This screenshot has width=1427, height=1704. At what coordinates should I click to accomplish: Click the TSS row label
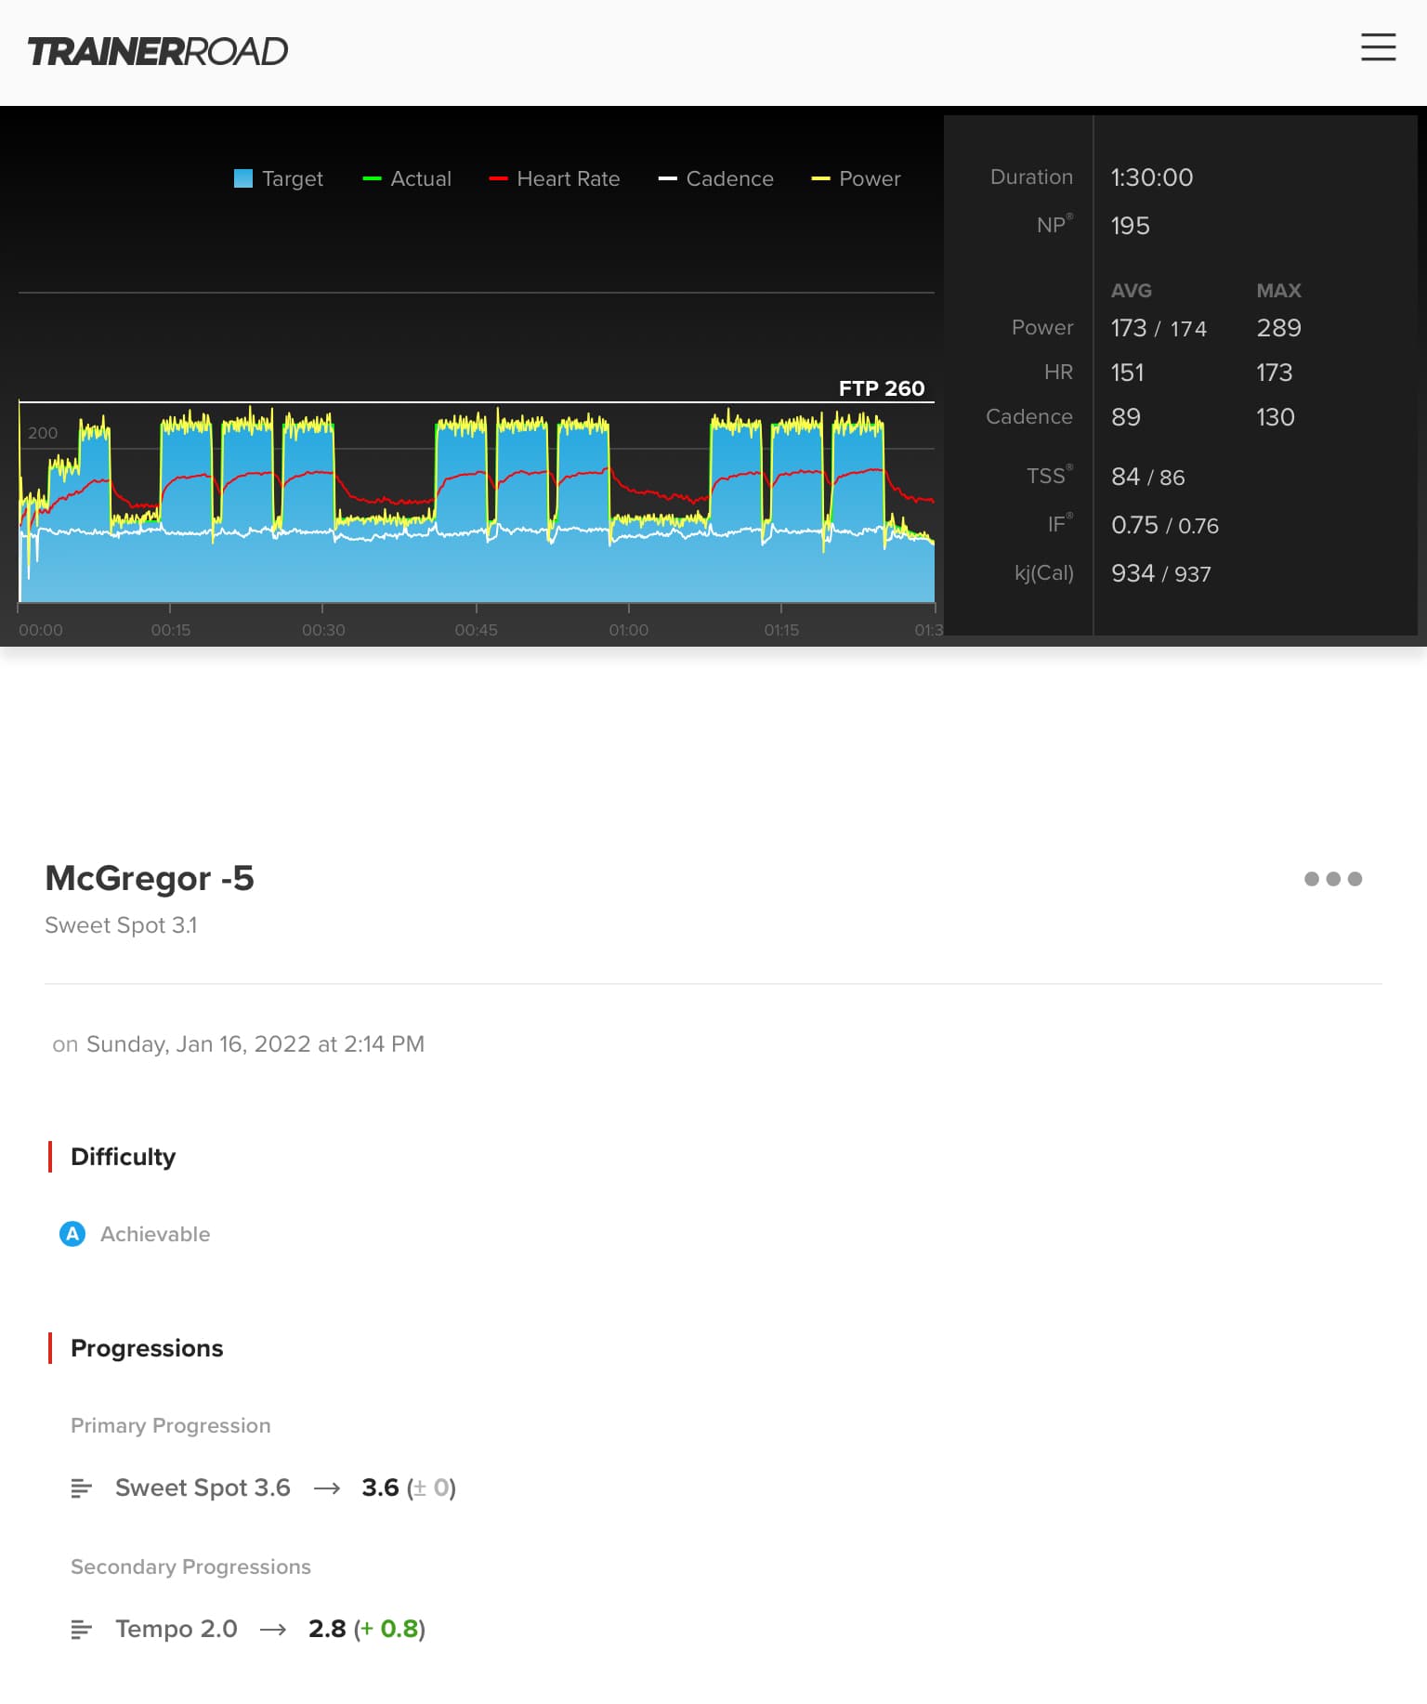tap(1050, 475)
